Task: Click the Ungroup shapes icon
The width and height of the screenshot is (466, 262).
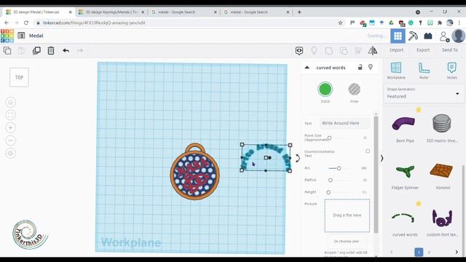Action: coord(344,51)
